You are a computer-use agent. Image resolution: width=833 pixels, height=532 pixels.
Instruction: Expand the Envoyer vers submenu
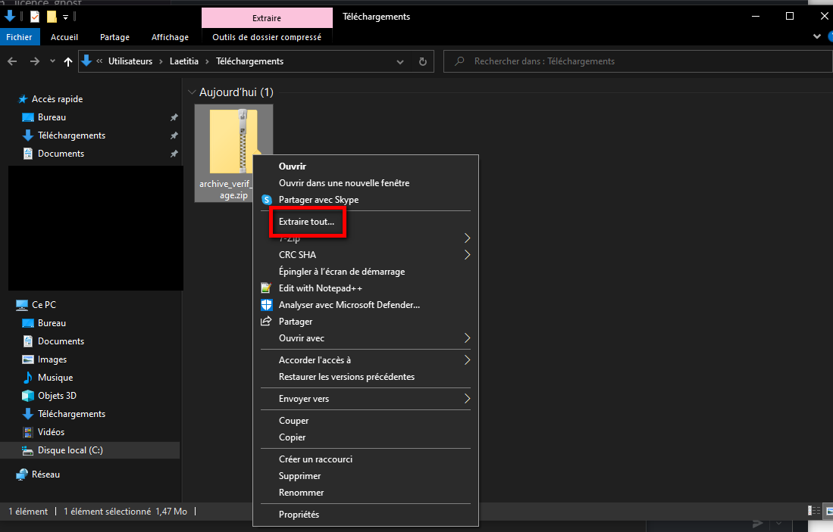coord(467,399)
